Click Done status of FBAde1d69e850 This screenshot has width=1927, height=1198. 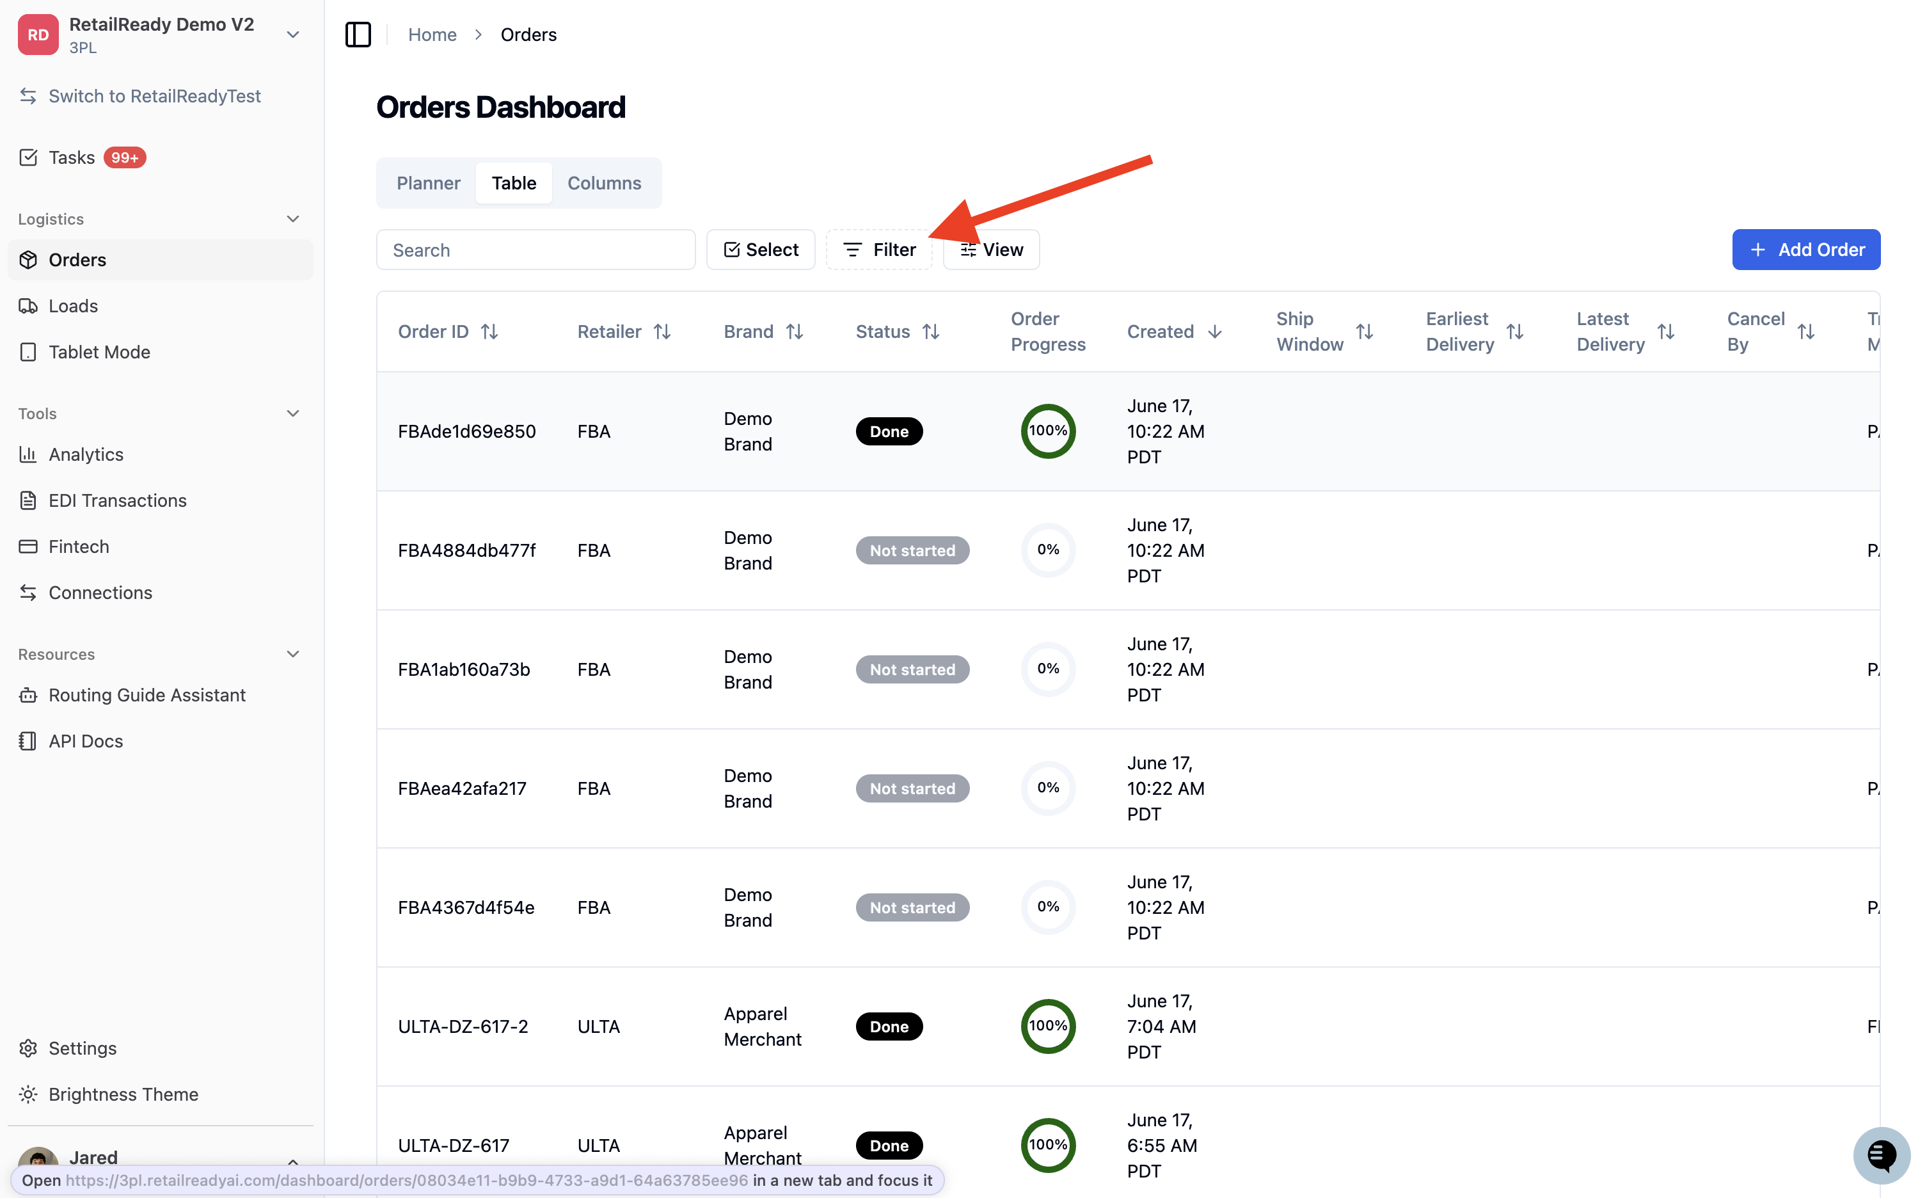889,432
